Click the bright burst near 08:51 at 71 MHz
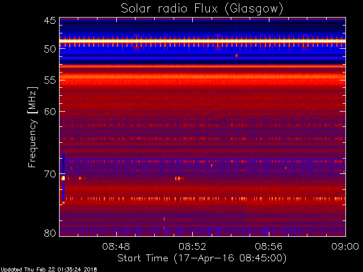The width and height of the screenshot is (363, 272). coord(178,178)
